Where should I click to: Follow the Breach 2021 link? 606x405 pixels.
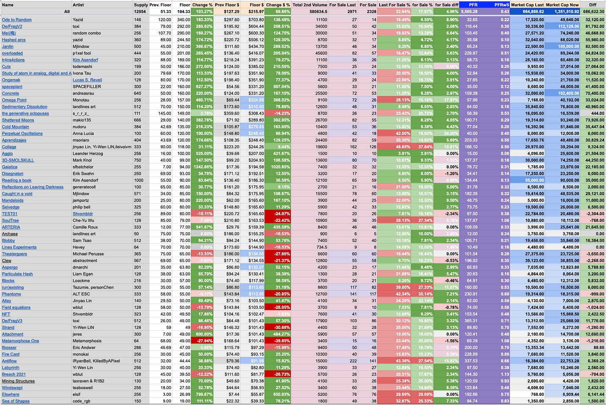click(14, 374)
